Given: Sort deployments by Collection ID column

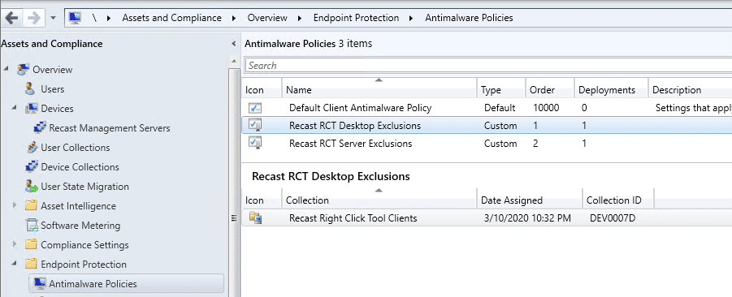Looking at the screenshot, I should (618, 200).
